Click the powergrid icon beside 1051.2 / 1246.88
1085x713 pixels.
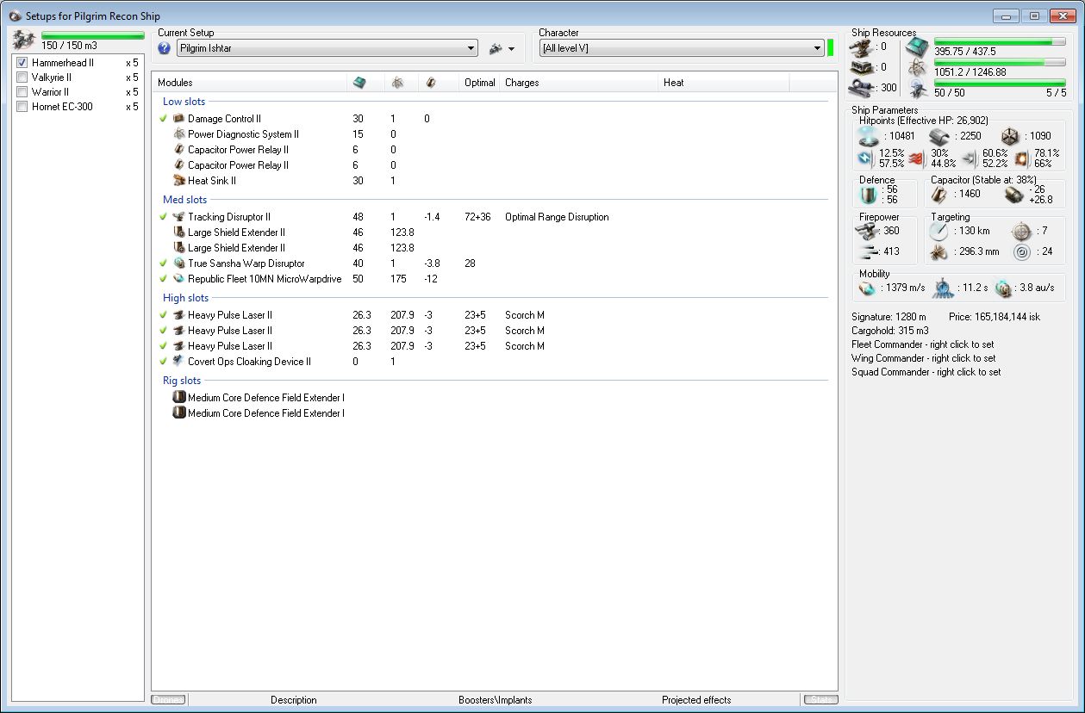tap(916, 68)
